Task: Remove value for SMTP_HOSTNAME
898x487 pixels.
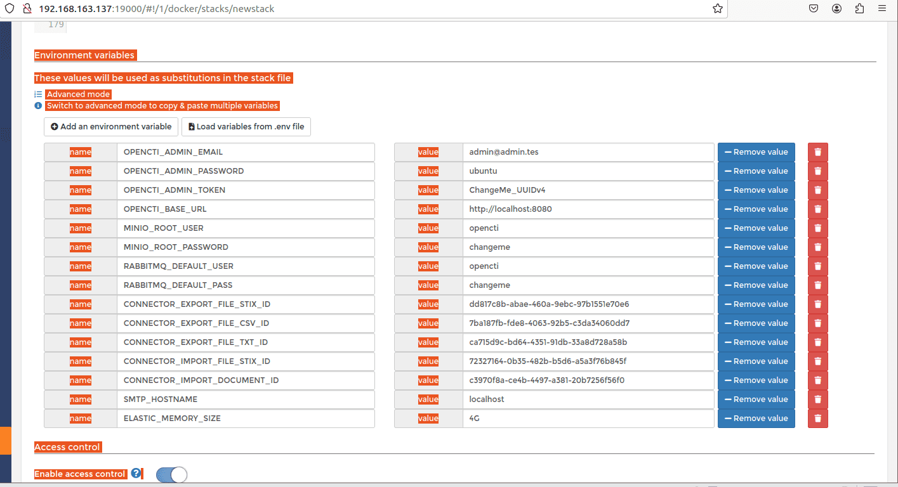Action: 756,399
